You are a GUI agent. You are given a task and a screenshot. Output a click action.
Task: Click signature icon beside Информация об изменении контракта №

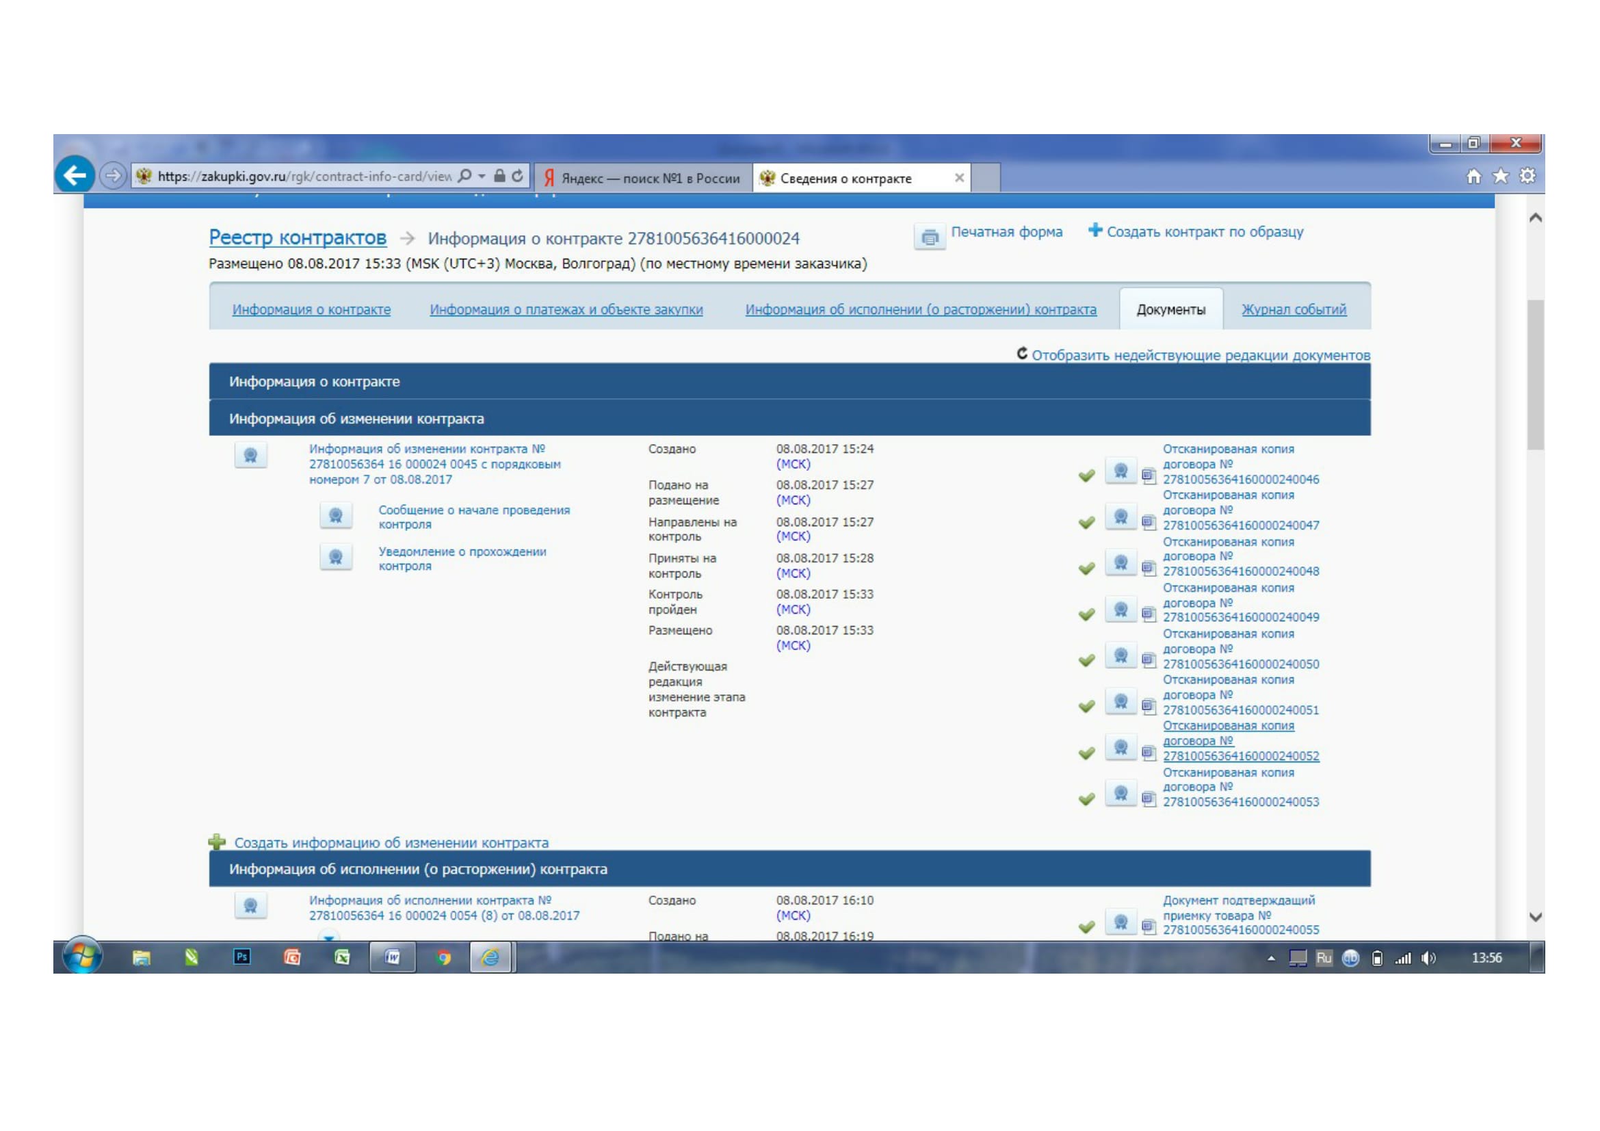250,456
